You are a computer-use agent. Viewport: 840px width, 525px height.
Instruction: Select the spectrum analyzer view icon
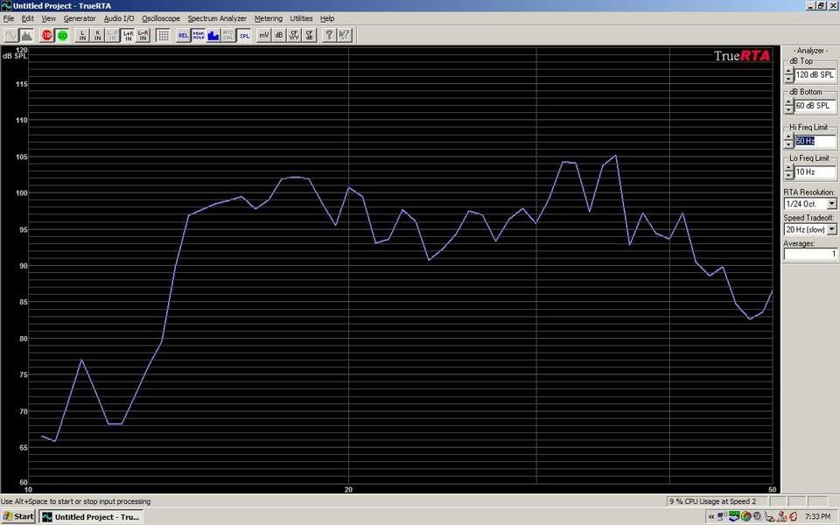click(26, 35)
